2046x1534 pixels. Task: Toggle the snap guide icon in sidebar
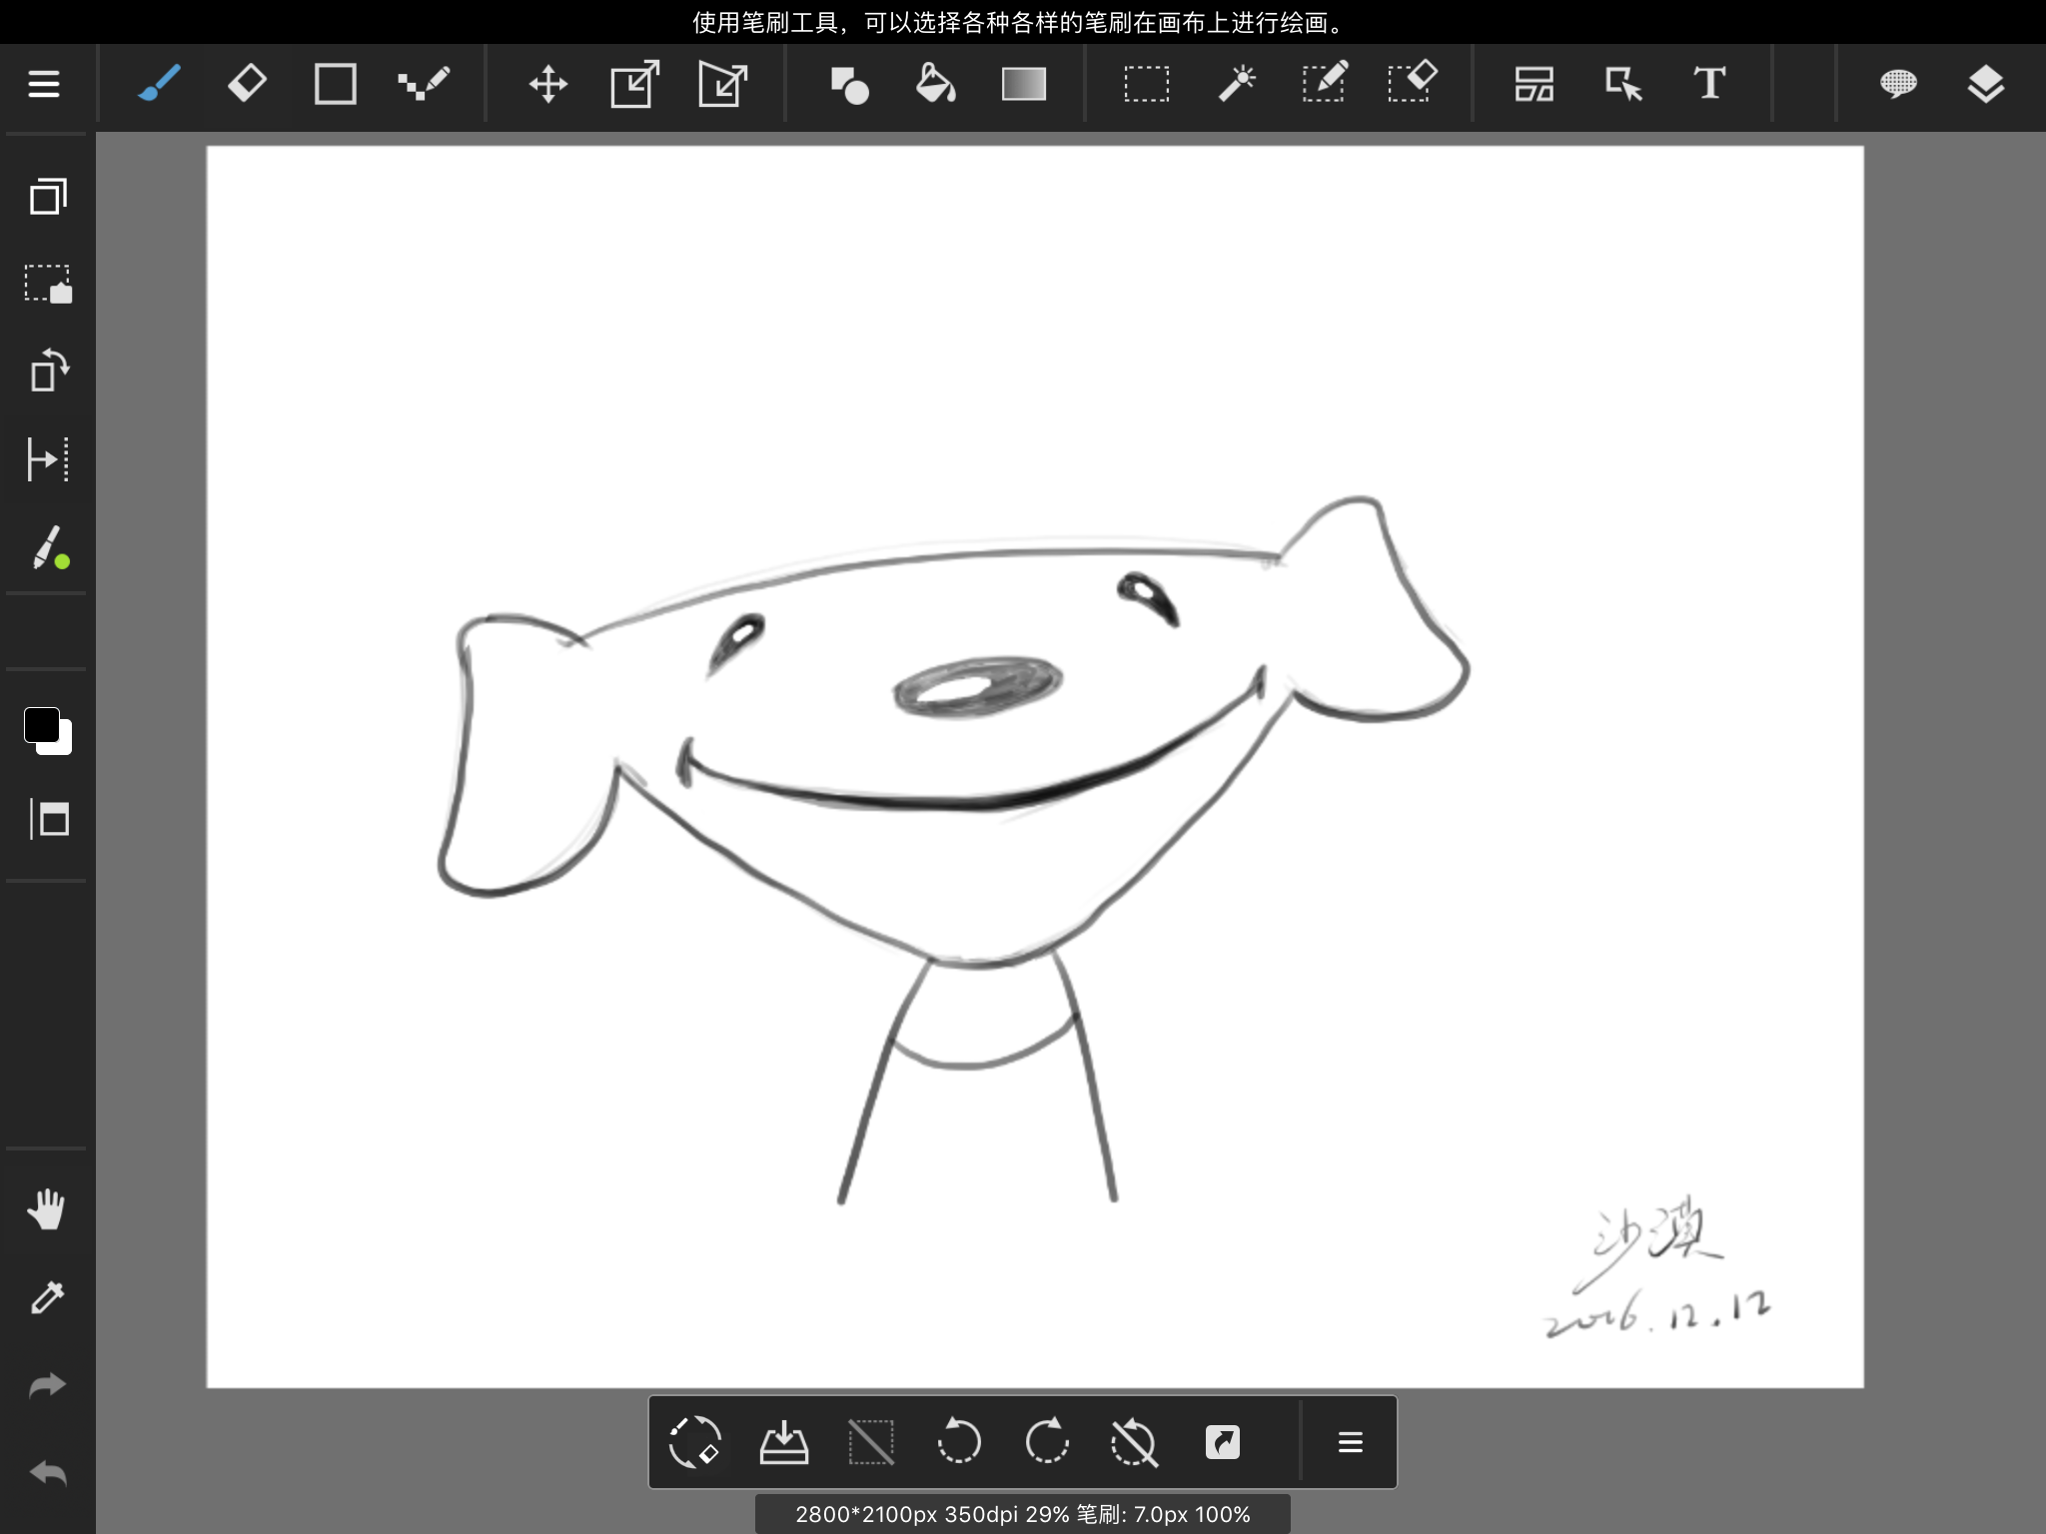(x=48, y=458)
